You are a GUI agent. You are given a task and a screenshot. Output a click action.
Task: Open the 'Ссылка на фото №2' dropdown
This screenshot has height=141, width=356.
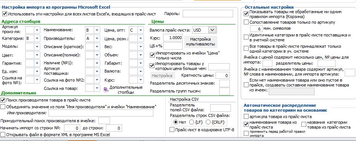(97, 80)
